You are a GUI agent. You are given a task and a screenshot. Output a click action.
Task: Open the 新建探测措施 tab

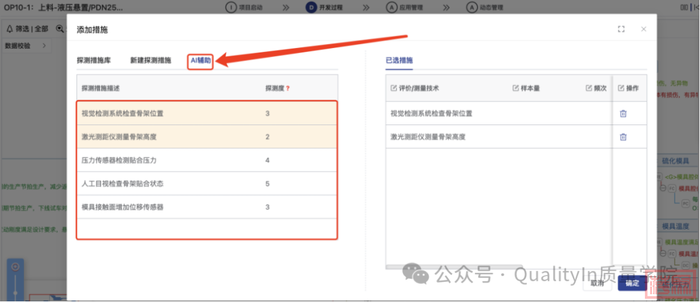pos(150,60)
